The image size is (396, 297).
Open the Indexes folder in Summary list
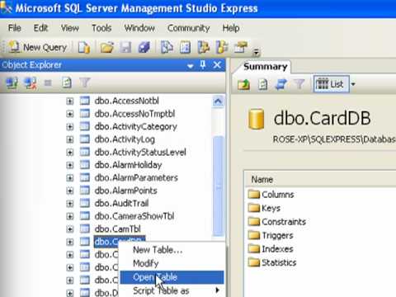[x=271, y=249]
